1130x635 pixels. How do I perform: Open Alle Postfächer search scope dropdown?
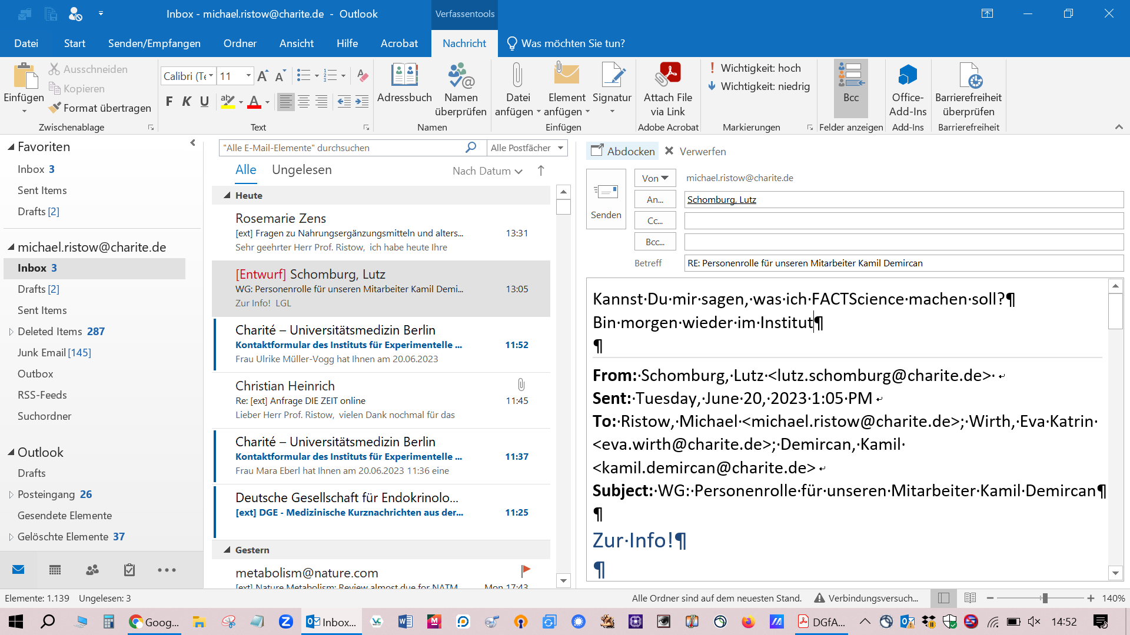tap(560, 148)
